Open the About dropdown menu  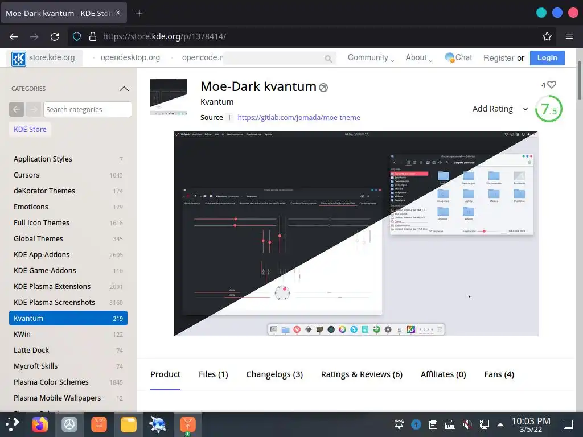point(418,57)
